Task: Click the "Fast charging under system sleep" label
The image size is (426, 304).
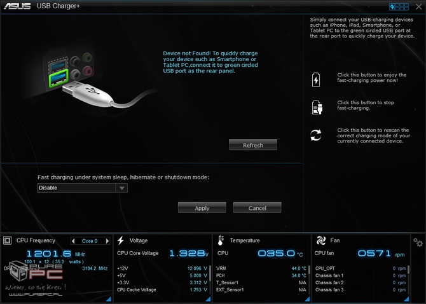Action: click(x=123, y=177)
